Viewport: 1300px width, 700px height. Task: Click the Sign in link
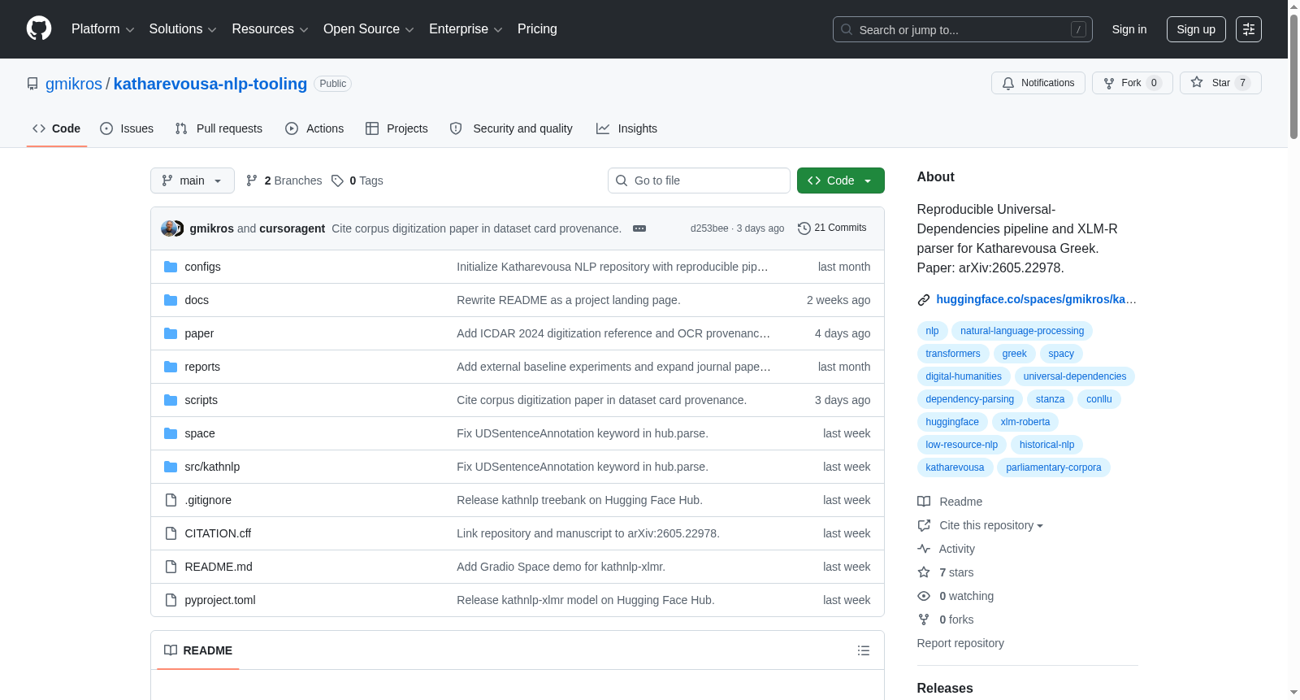(x=1129, y=29)
